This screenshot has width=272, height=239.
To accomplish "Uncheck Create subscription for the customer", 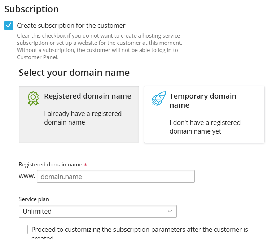I will 9,26.
